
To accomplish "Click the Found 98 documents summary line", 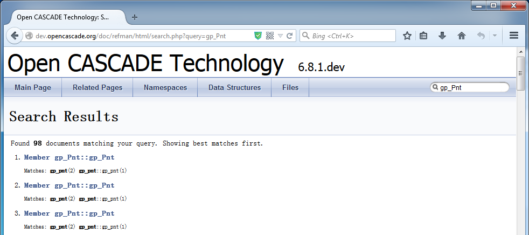I will point(137,143).
